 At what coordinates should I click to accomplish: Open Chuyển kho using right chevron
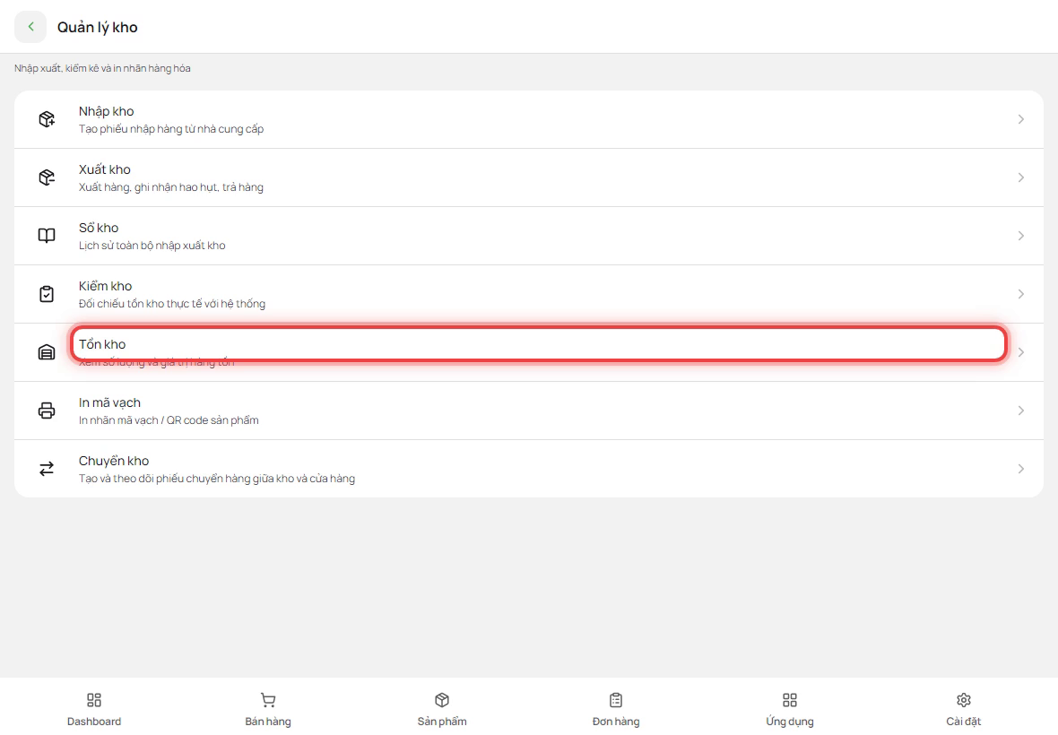[1021, 469]
